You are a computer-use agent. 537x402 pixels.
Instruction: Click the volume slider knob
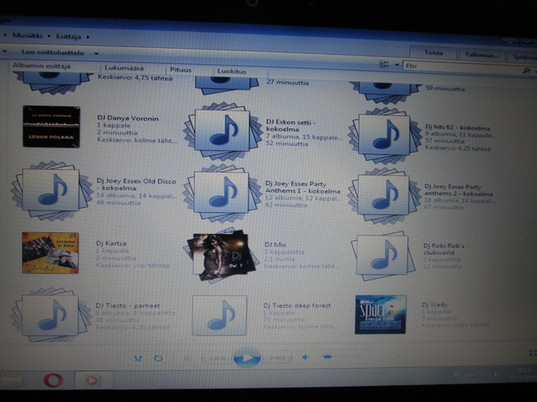click(x=327, y=357)
